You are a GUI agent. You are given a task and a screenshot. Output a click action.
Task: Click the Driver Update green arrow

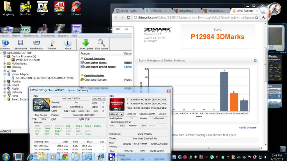86,45
